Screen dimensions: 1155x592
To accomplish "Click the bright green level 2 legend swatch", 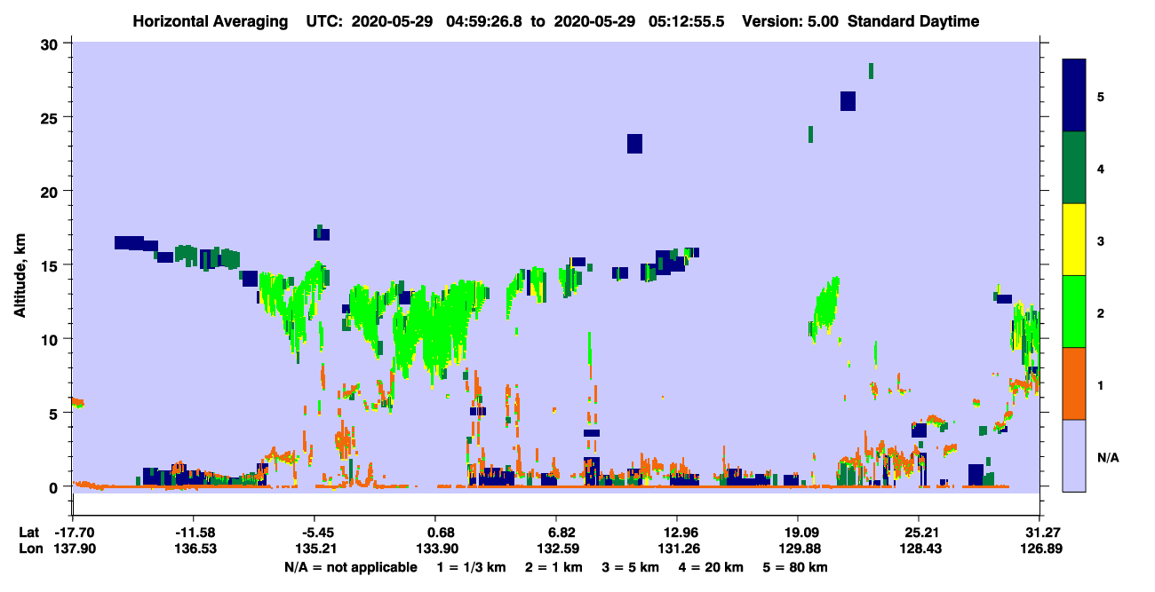I will point(1074,312).
